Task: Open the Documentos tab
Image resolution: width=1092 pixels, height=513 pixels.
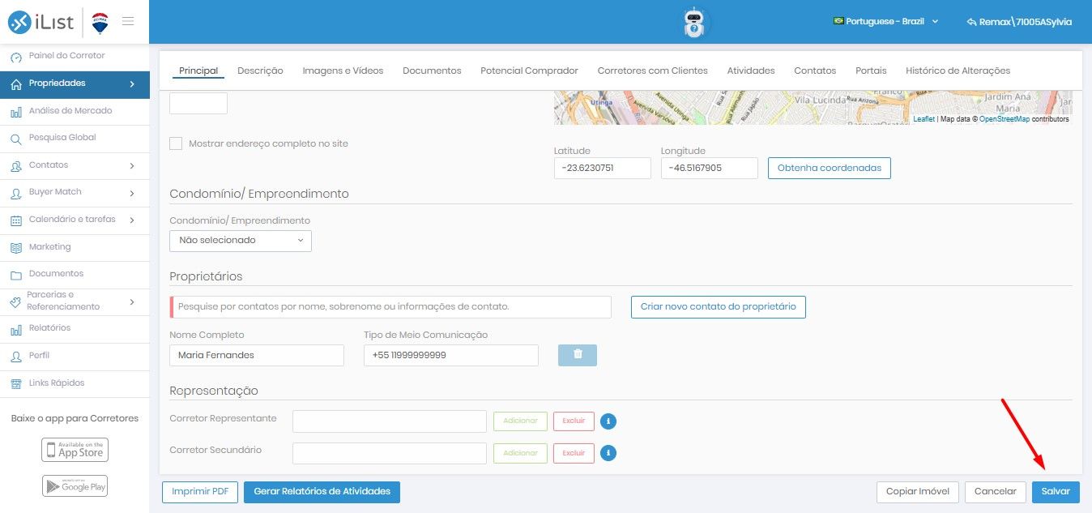Action: (x=432, y=71)
